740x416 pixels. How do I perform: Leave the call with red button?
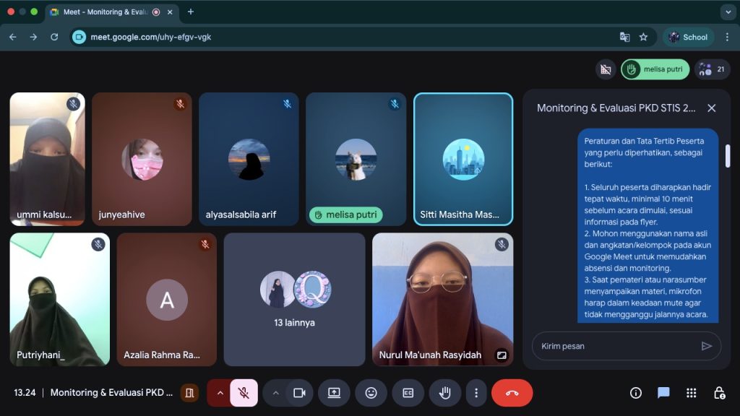[x=512, y=393]
